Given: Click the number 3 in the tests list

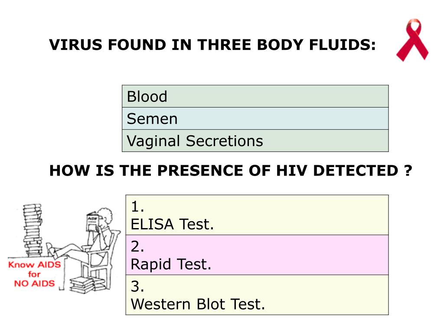Looking at the screenshot, I should tap(137, 286).
